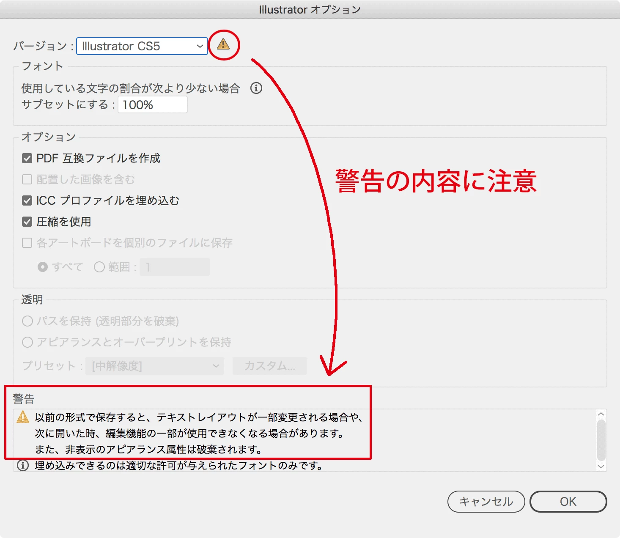The height and width of the screenshot is (538, 620).
Task: Toggle the 配置した画像を含む checkbox
Action: (27, 179)
